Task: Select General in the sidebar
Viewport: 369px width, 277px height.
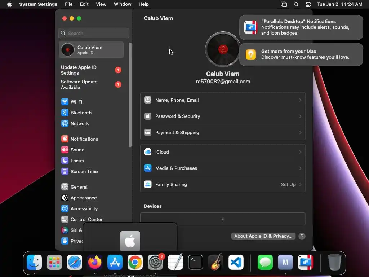Action: [74, 187]
